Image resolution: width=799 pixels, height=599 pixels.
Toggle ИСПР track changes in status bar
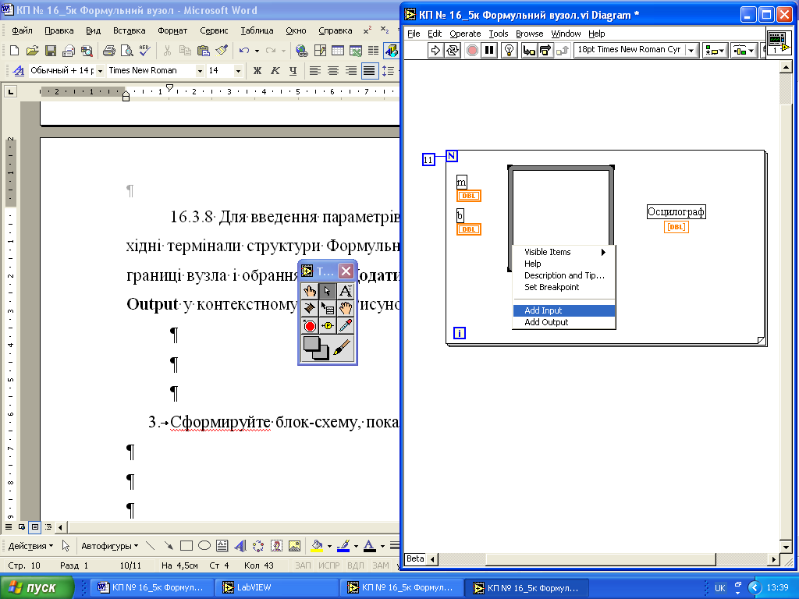(x=328, y=565)
